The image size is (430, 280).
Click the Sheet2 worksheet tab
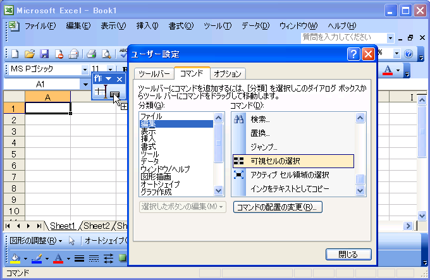97,226
